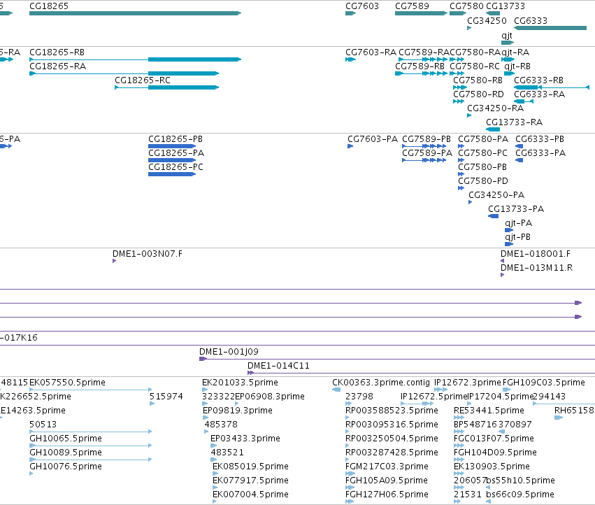The height and width of the screenshot is (505, 595).
Task: Select transcript CG7580-RD
Action: [x=478, y=94]
